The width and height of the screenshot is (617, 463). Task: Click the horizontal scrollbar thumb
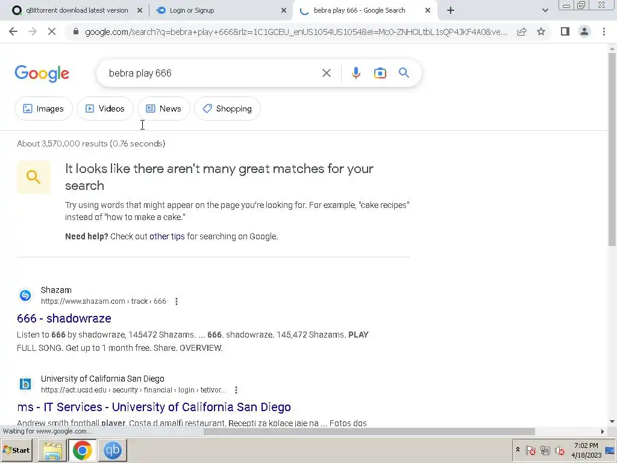click(x=369, y=432)
